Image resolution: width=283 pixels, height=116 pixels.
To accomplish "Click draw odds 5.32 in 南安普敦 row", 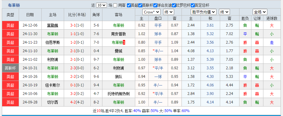I will [210, 34].
